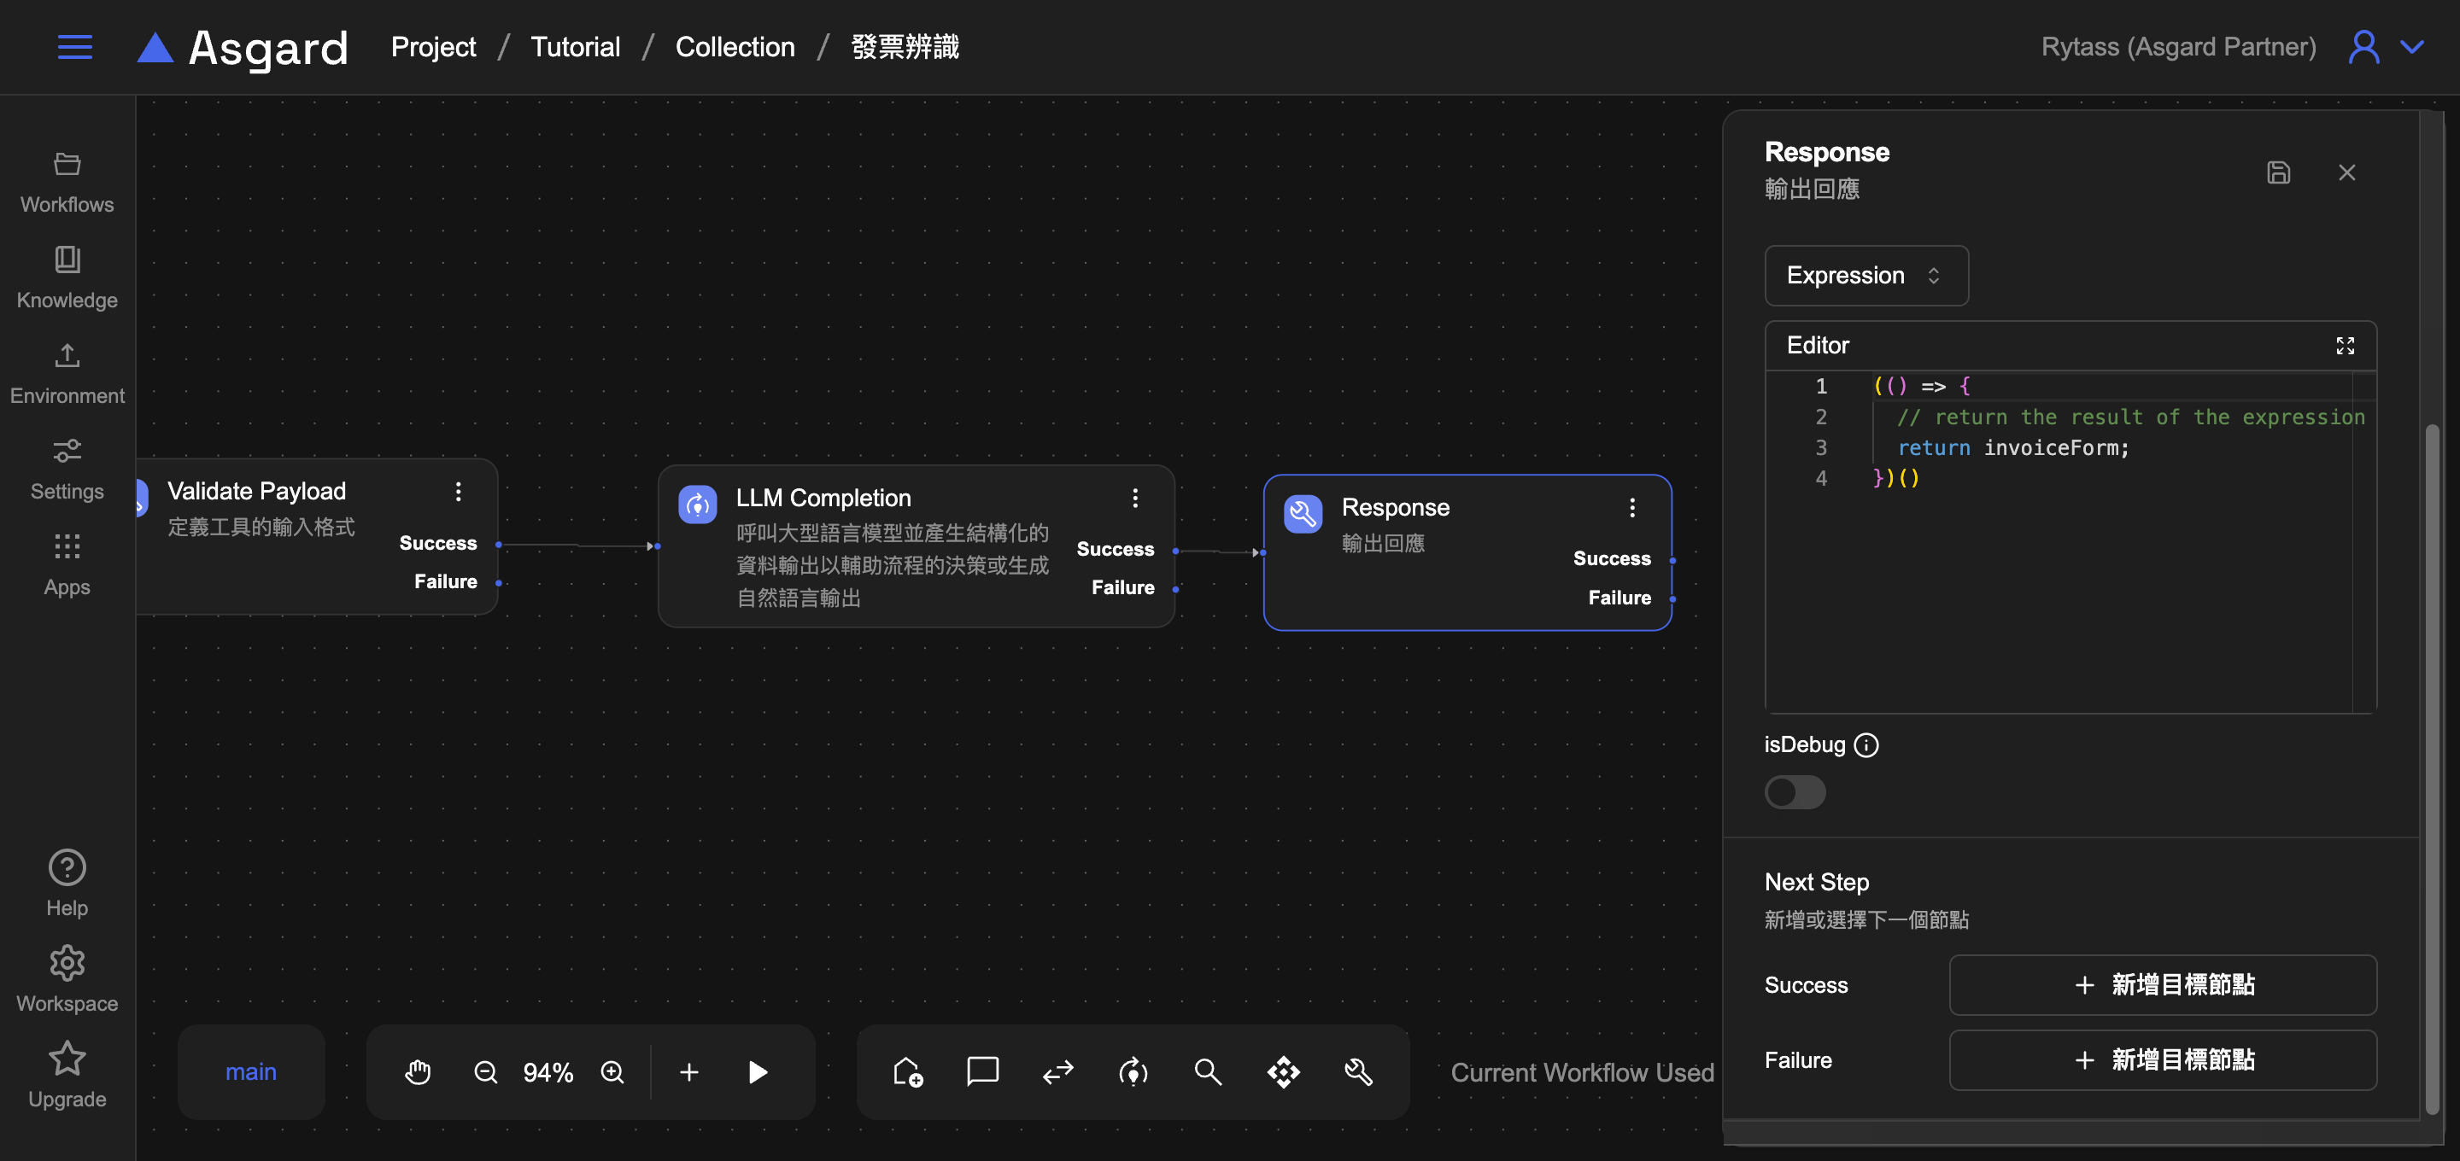Click the zoom in magnifier icon

click(x=612, y=1072)
